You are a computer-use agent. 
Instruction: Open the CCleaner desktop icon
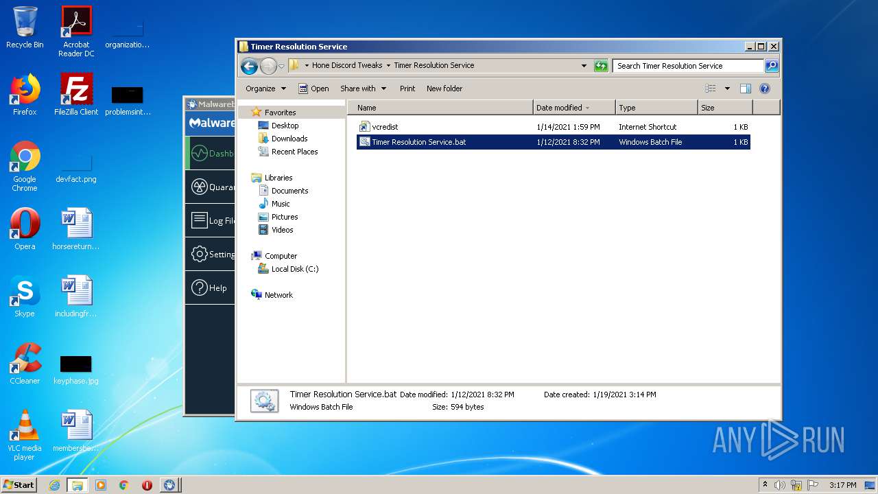(x=25, y=364)
